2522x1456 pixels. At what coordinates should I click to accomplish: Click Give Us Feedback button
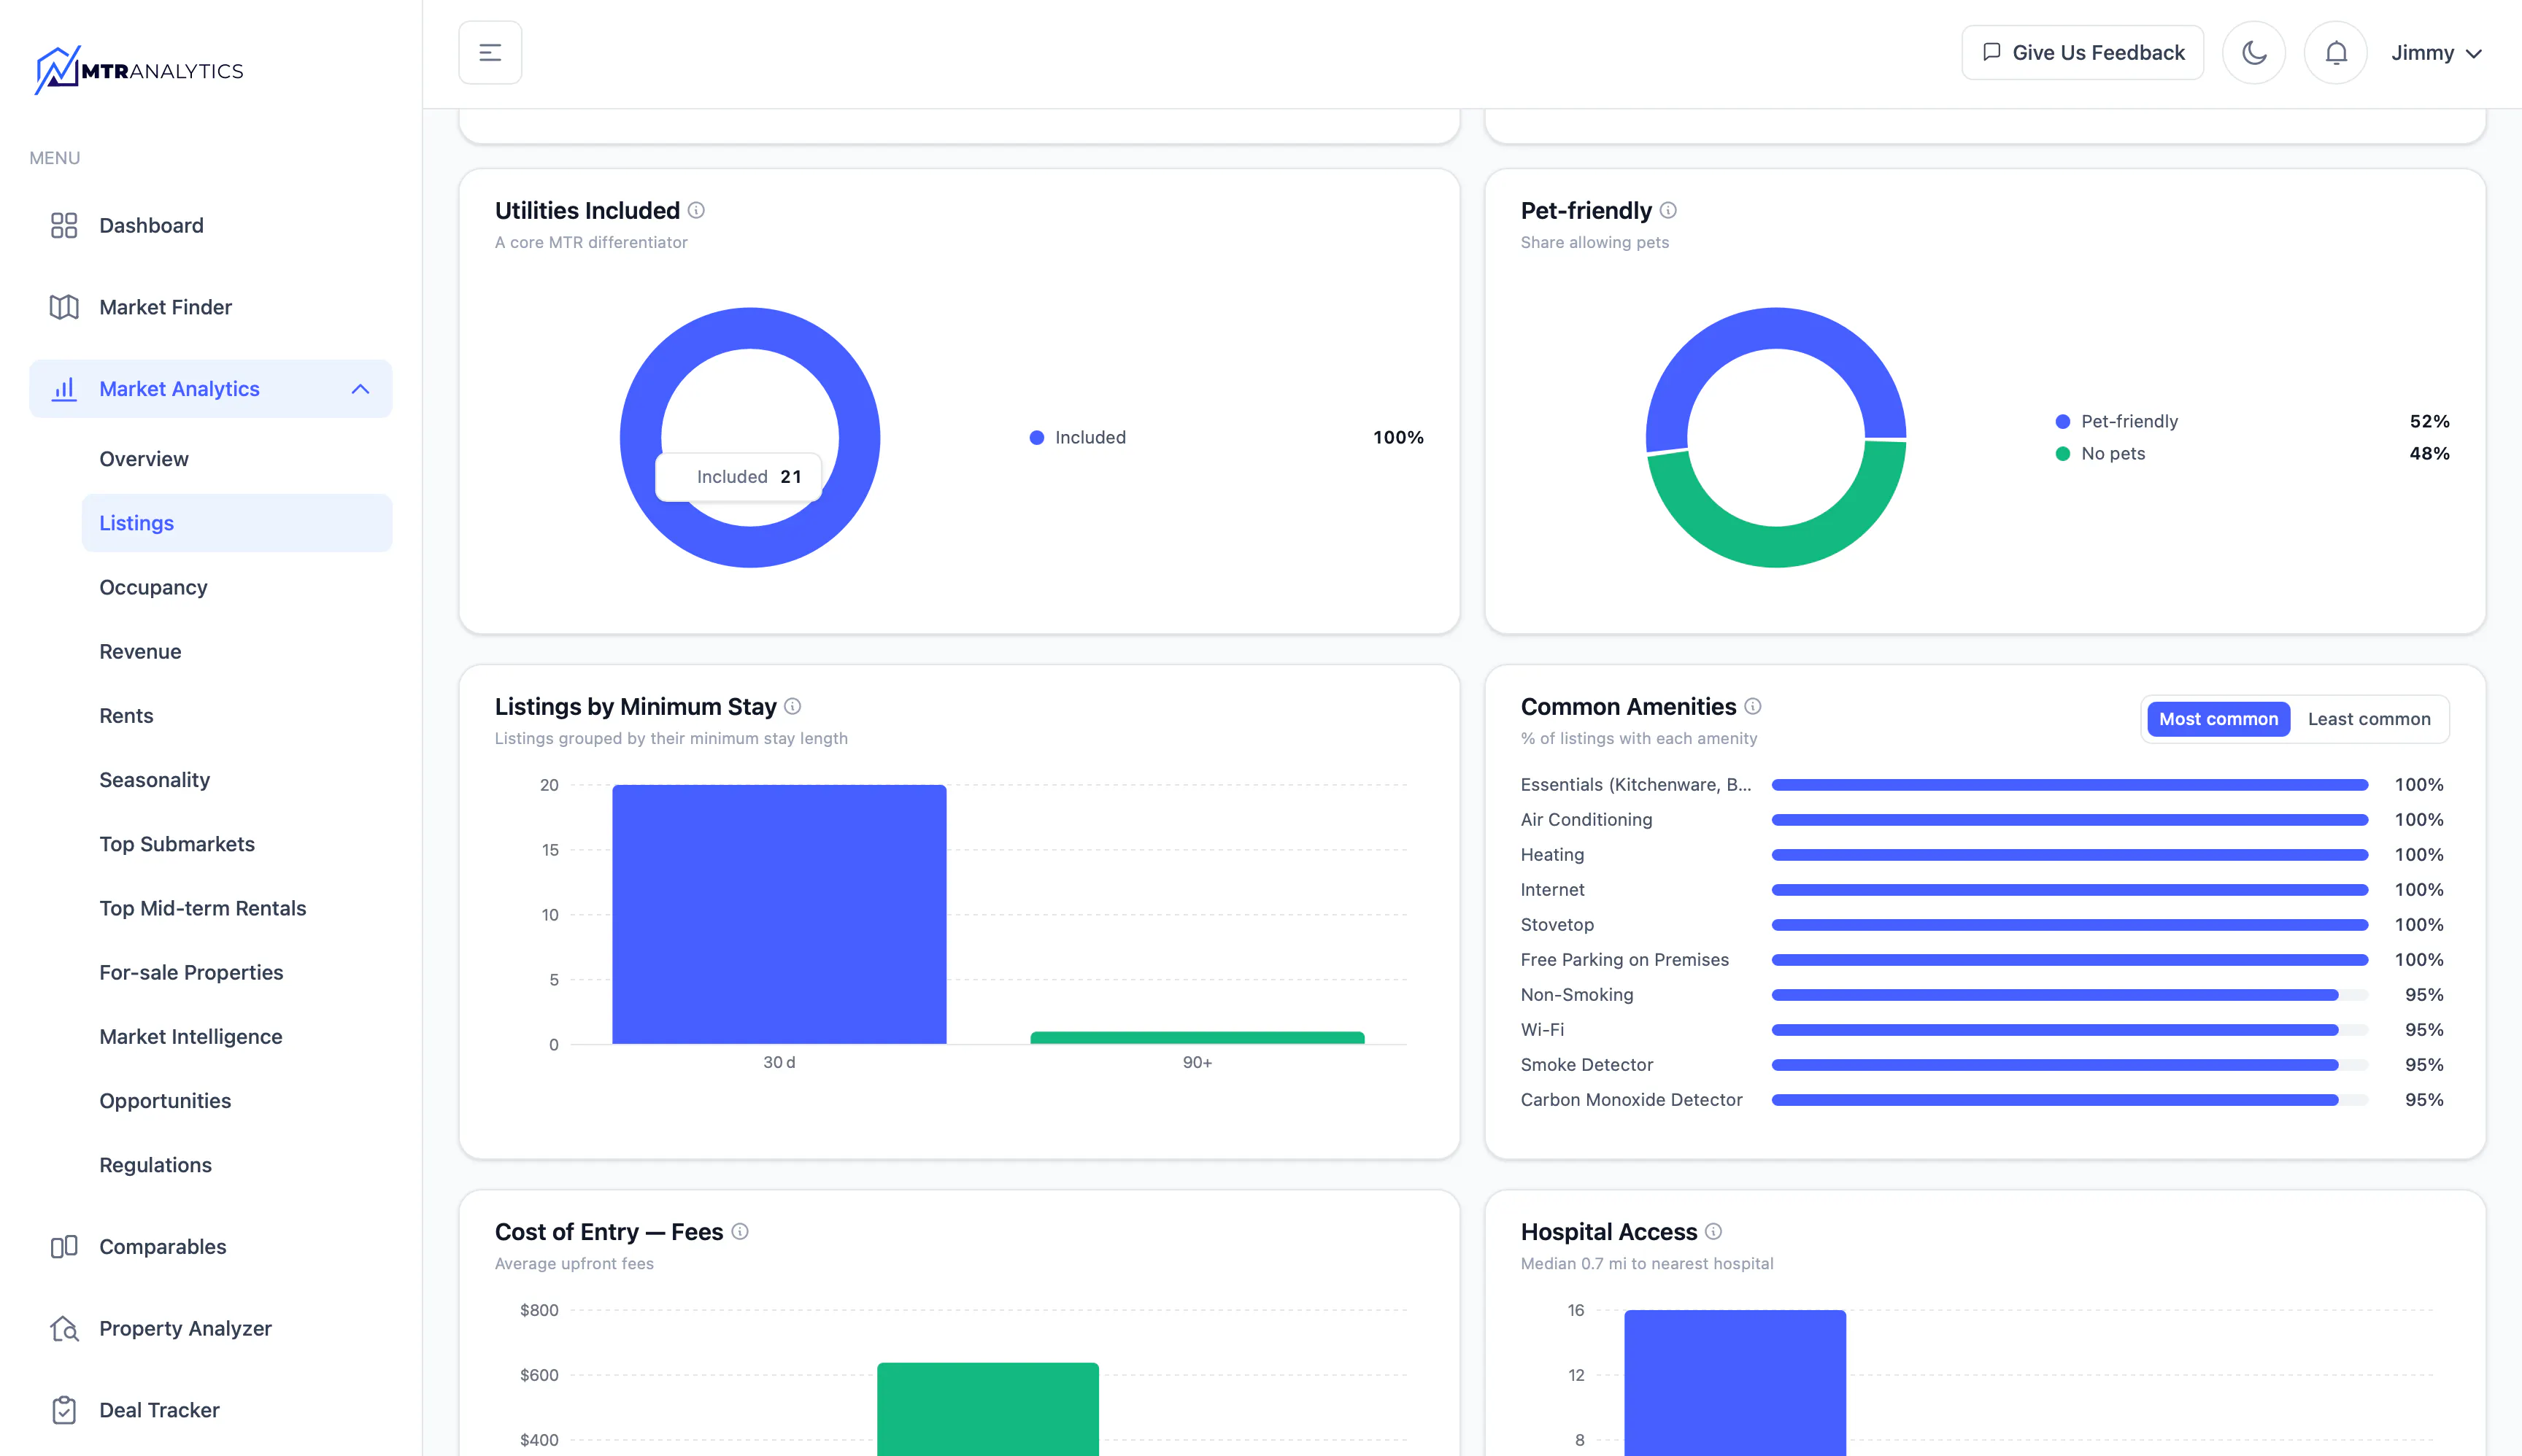2083,53
